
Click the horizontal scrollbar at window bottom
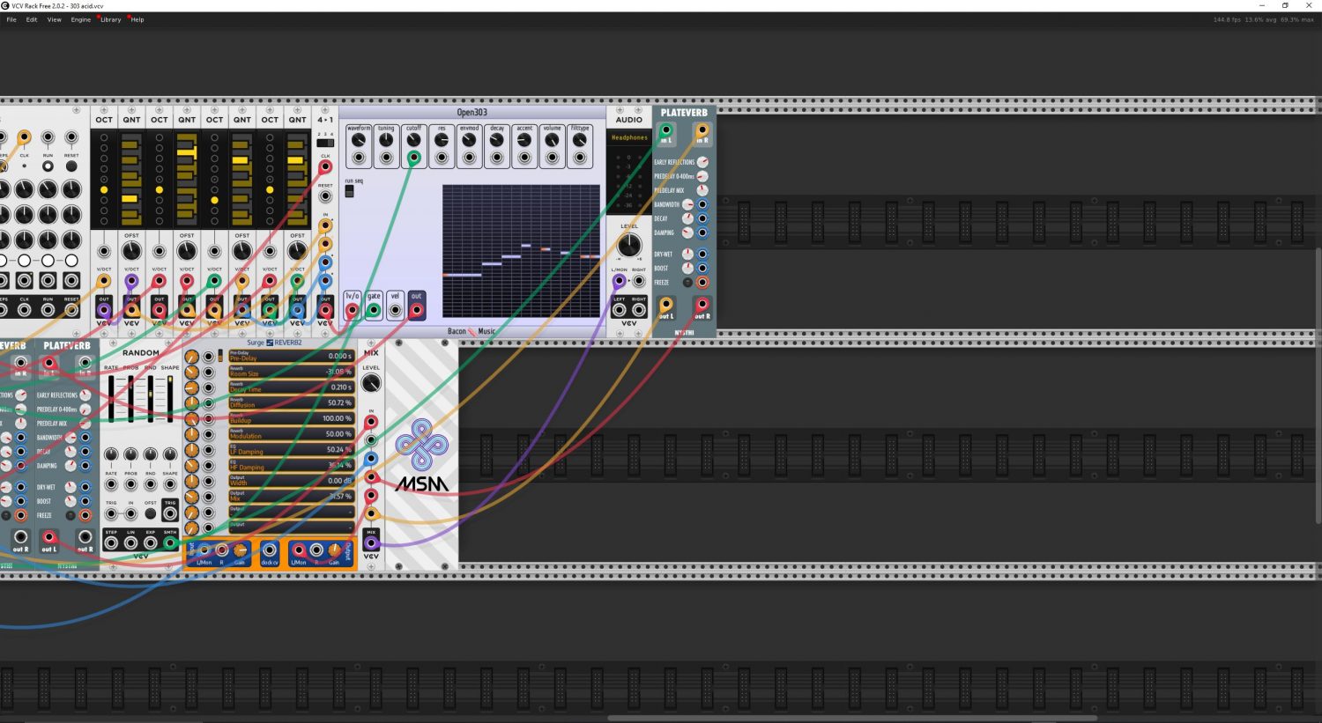[x=852, y=718]
